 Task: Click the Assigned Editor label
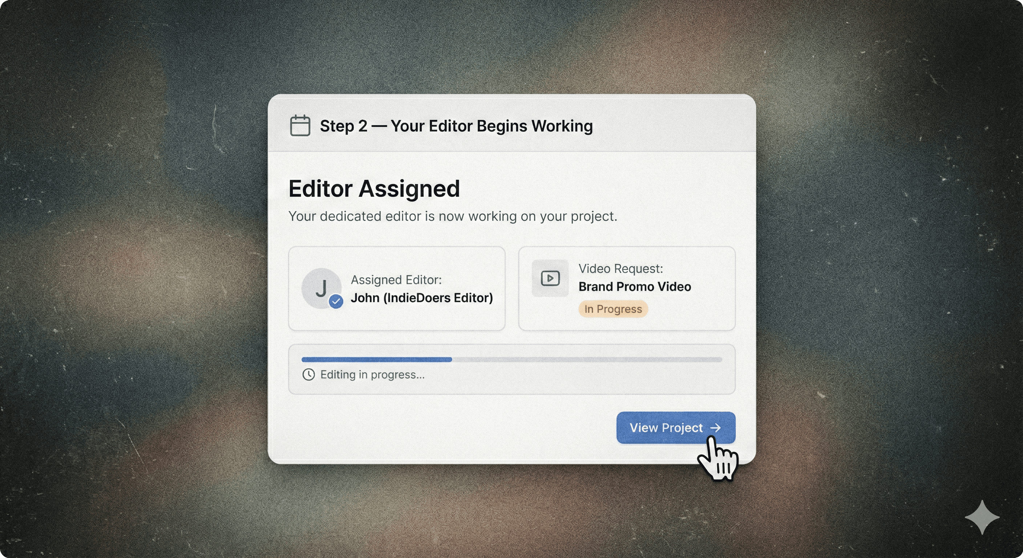point(396,280)
